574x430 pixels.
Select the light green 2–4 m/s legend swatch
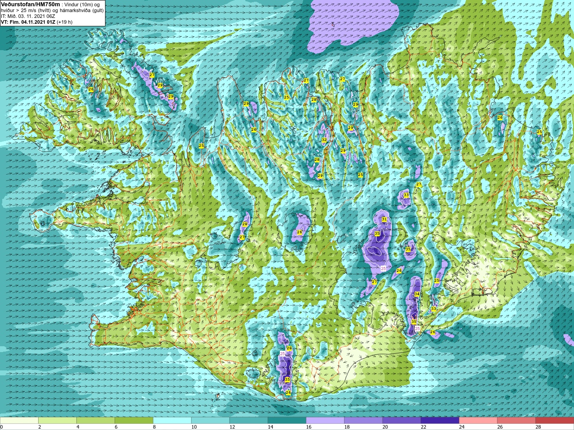[57, 420]
